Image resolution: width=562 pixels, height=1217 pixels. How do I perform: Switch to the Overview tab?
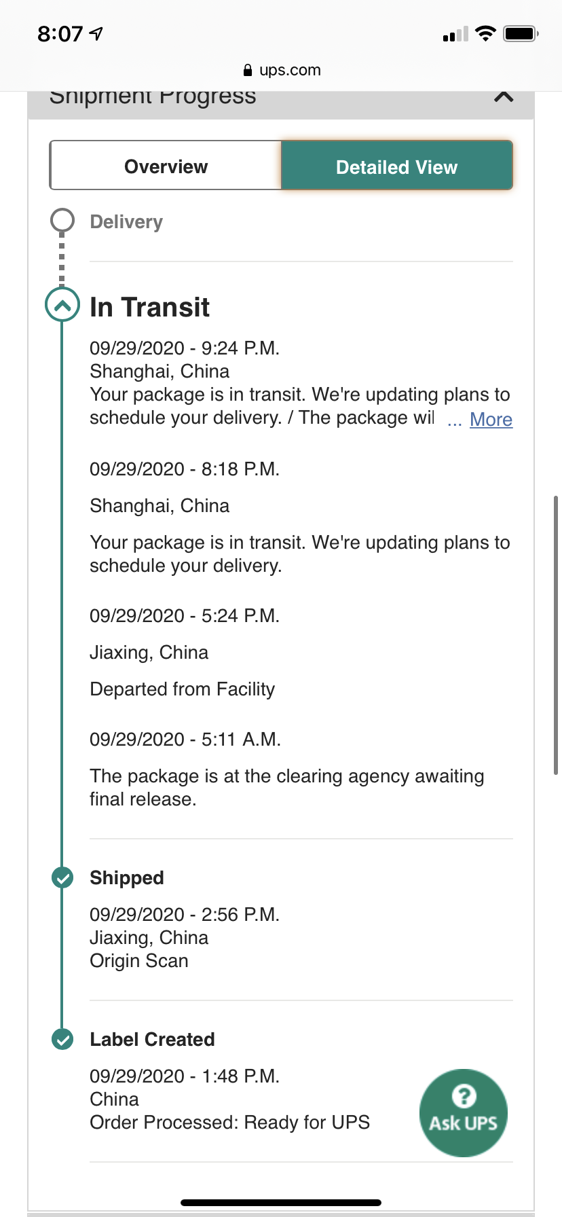[166, 166]
